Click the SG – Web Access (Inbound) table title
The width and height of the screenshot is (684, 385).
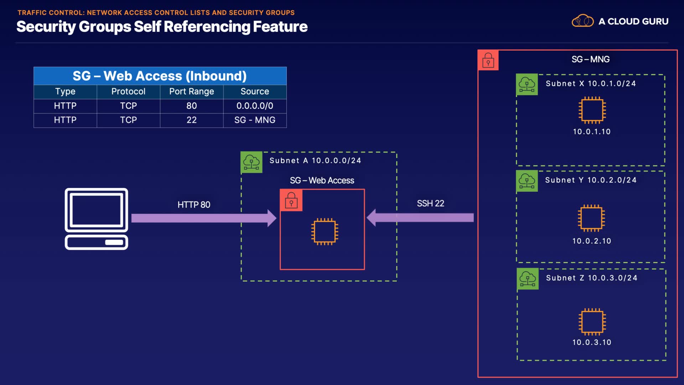[160, 76]
